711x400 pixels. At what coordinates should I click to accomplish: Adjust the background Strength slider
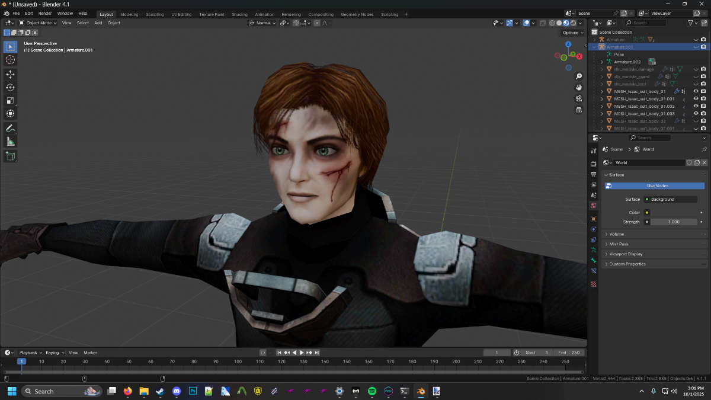point(674,222)
